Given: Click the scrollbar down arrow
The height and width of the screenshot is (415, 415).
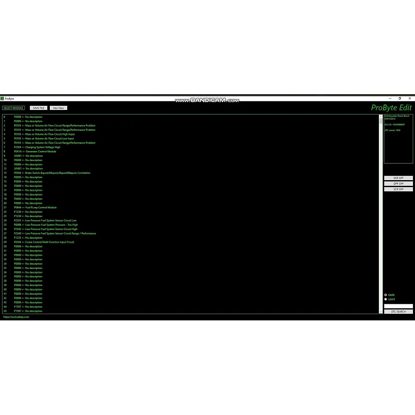Looking at the screenshot, I should click(x=381, y=311).
